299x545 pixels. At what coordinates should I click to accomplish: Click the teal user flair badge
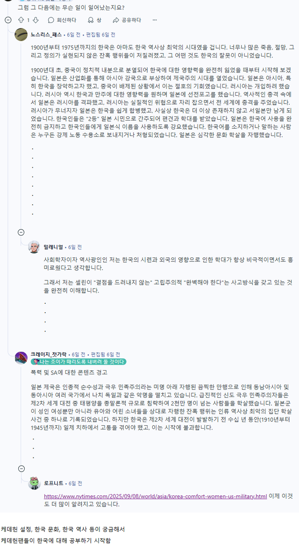pyautogui.click(x=78, y=362)
